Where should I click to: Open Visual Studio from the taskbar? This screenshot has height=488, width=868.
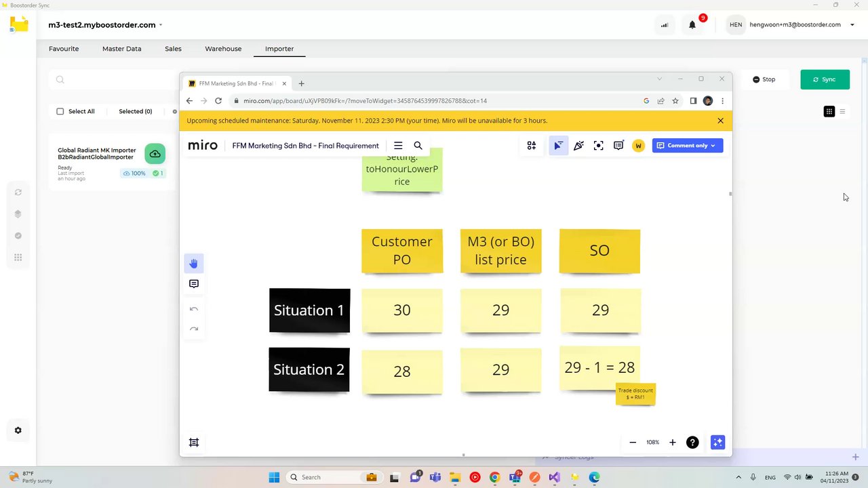coord(555,477)
